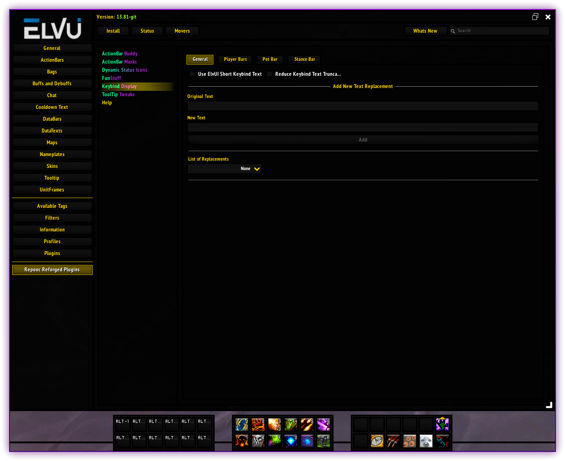Click the grey stone shield action button bound to 8
The width and height of the screenshot is (565, 461).
tap(258, 441)
